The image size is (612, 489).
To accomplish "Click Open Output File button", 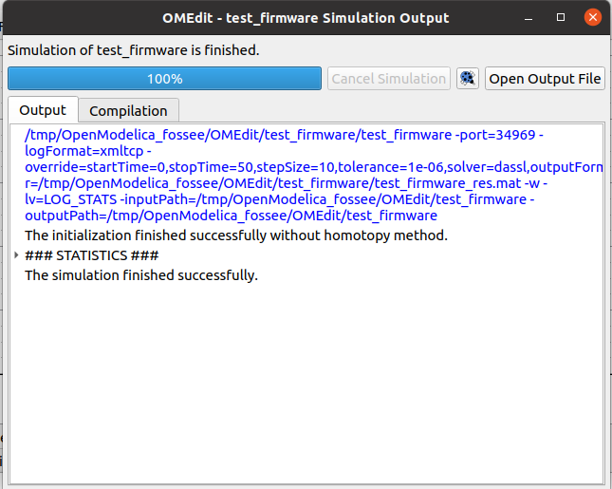I will click(x=545, y=79).
